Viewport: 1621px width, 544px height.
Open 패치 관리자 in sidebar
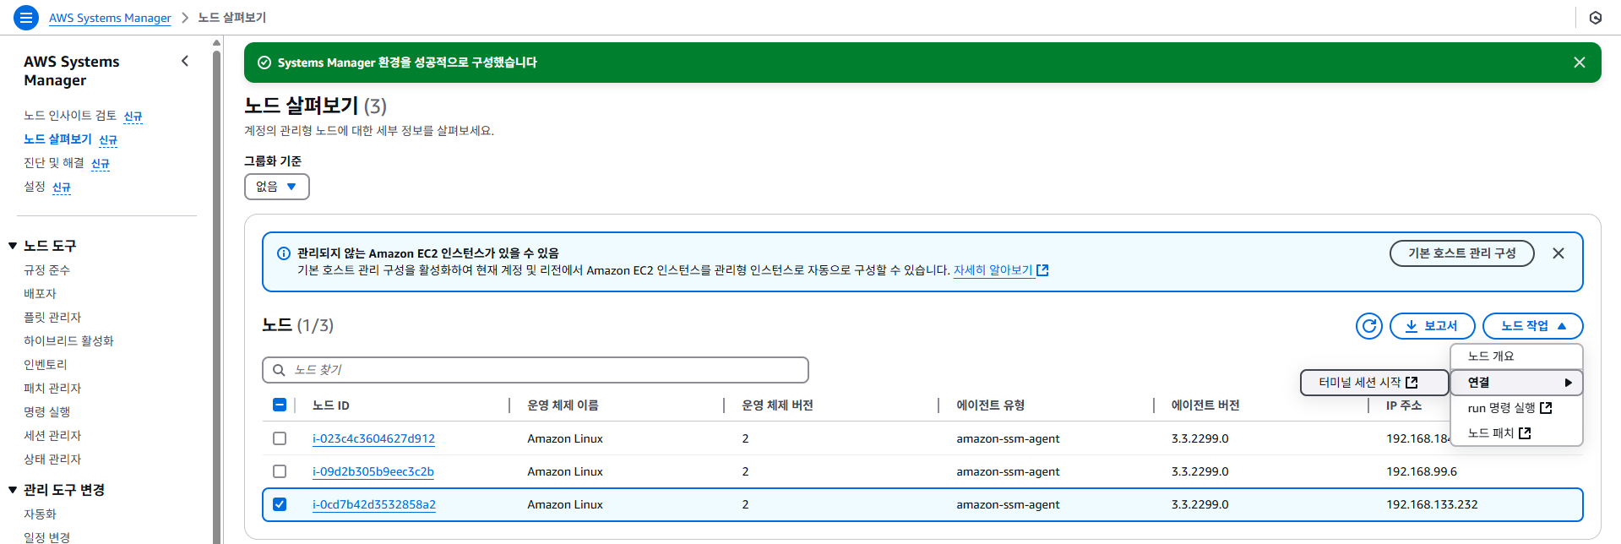pyautogui.click(x=52, y=389)
